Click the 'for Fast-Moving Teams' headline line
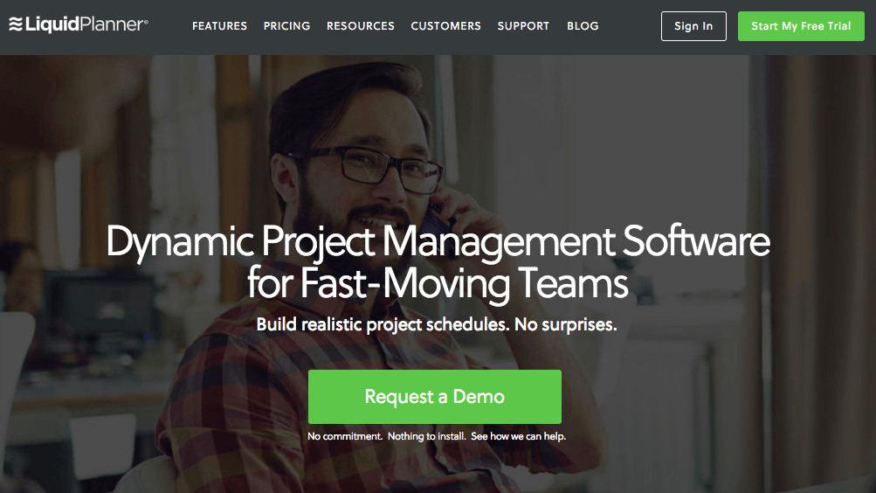The image size is (876, 493). pyautogui.click(x=438, y=283)
